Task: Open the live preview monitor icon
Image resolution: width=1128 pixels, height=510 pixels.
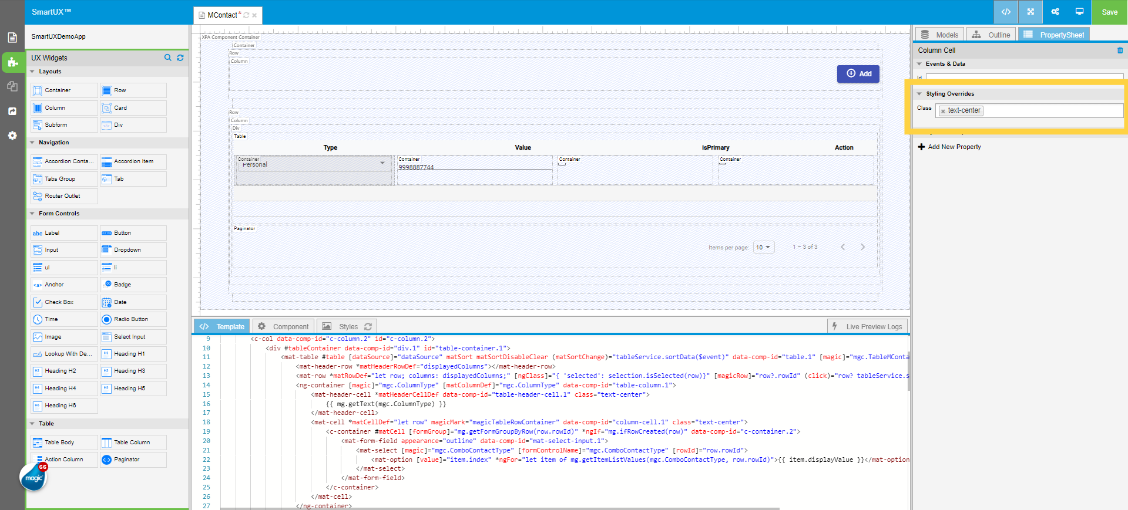Action: coord(1079,12)
